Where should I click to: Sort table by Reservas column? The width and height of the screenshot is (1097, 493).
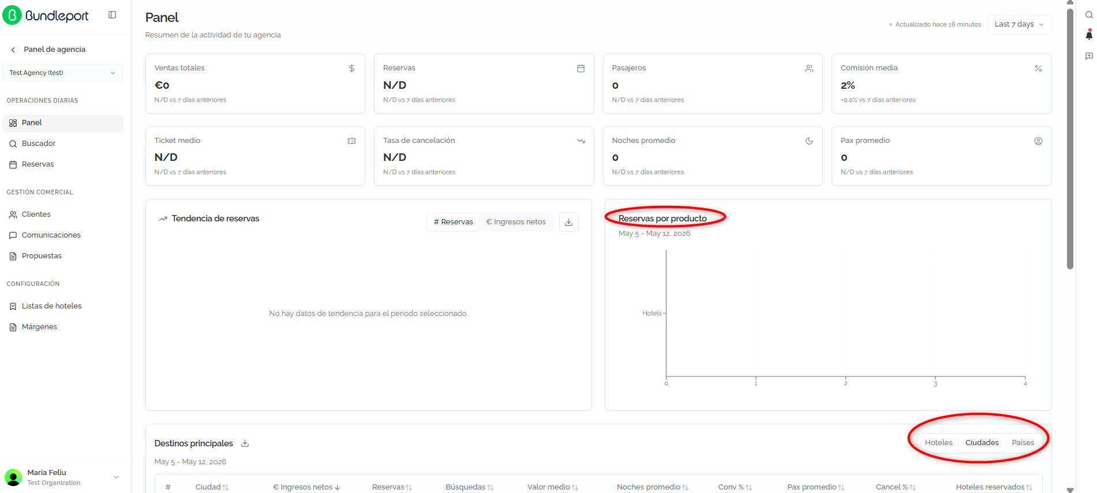(x=392, y=487)
